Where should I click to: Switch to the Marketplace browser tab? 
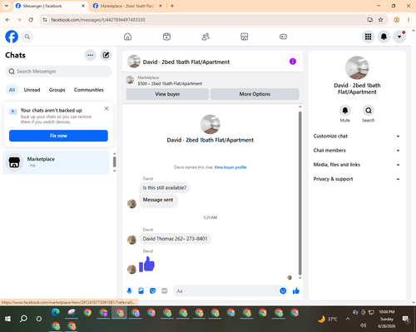[x=127, y=6]
